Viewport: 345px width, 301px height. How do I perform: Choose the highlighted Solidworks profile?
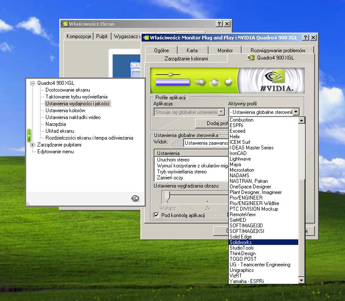click(263, 242)
